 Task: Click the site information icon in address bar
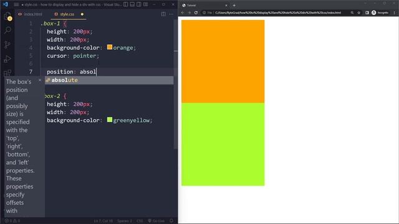tap(204, 12)
